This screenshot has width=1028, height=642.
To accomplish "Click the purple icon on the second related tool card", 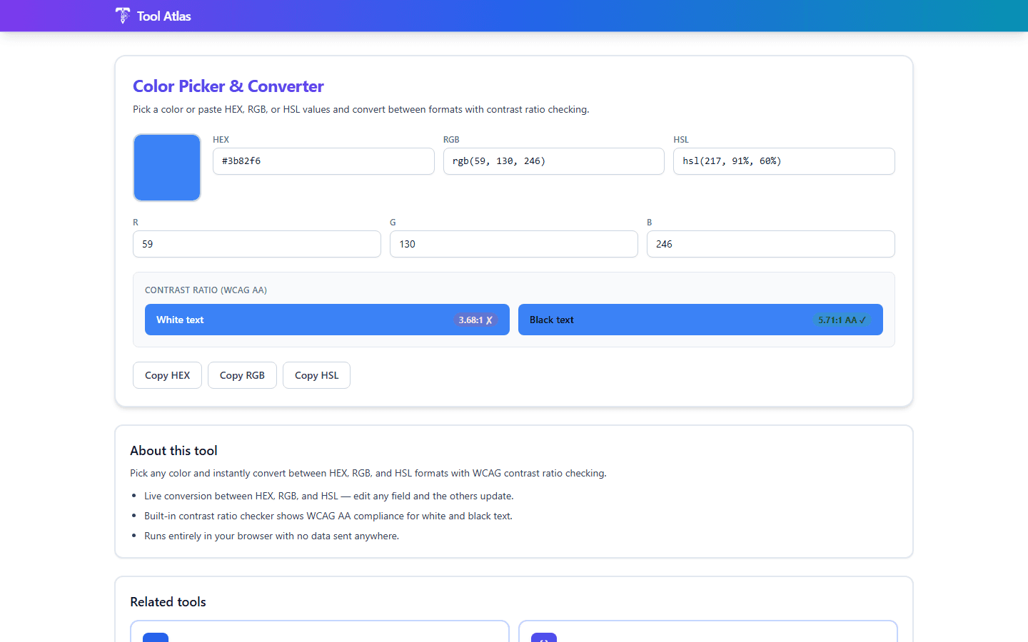I will click(x=544, y=637).
